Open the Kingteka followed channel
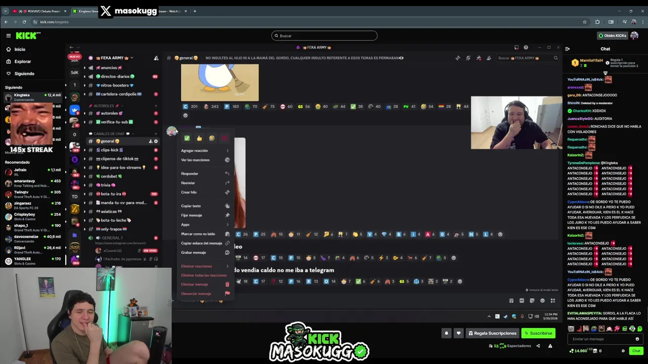 [x=32, y=97]
